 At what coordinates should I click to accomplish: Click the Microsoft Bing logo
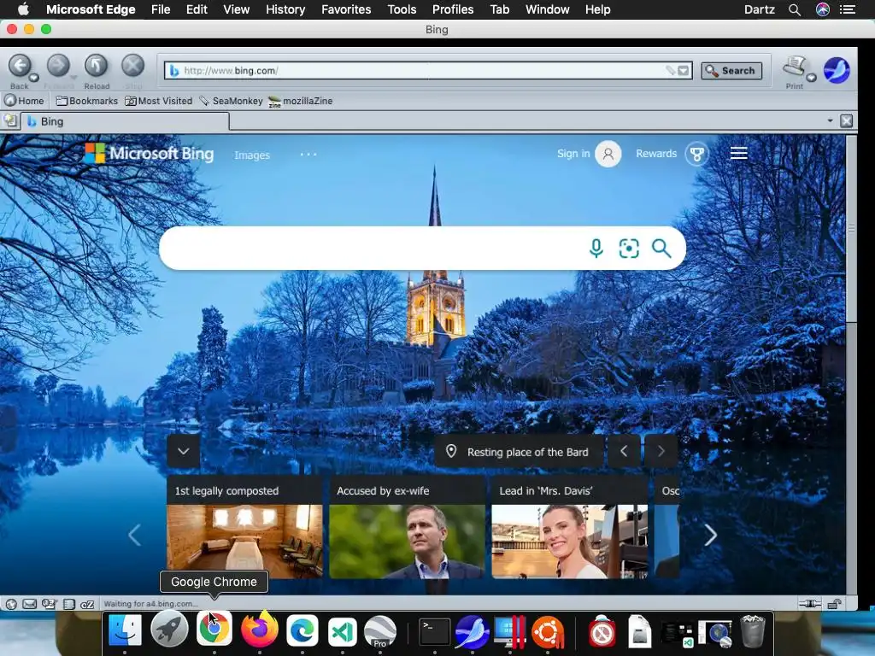(x=150, y=154)
